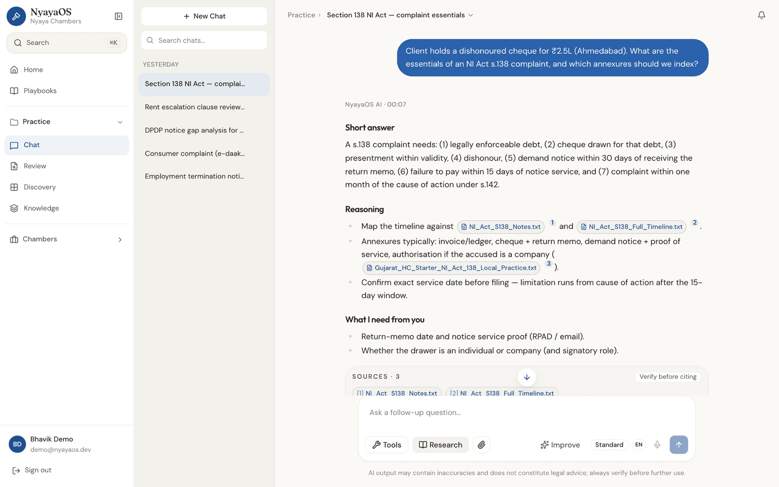Open the Standard mode selector
The image size is (779, 487).
609,445
